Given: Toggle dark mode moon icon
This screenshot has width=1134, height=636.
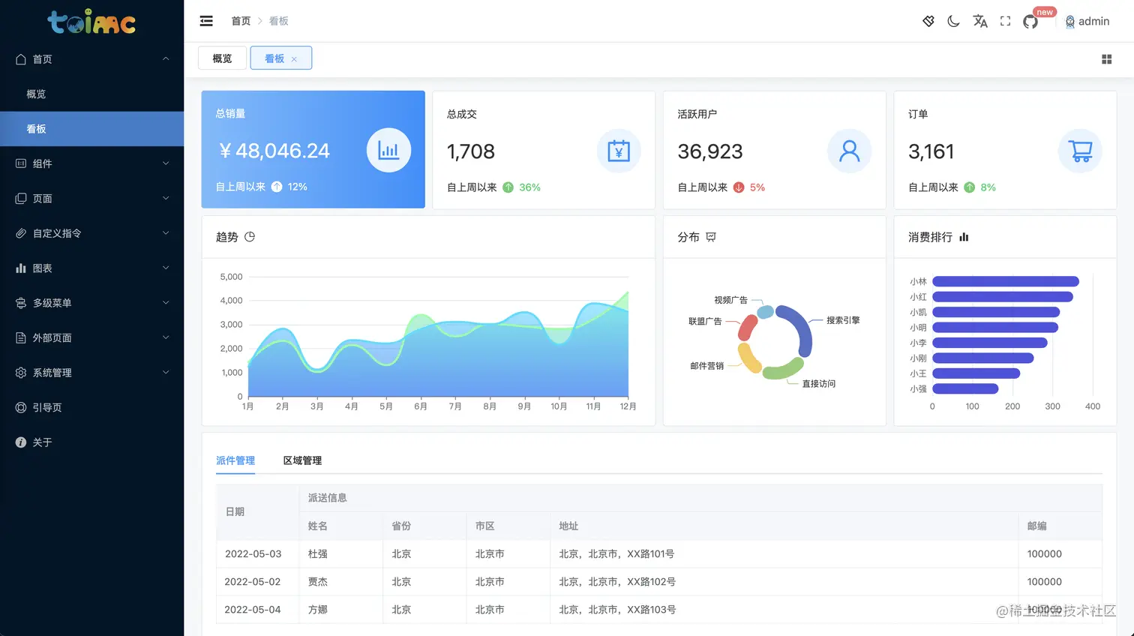Looking at the screenshot, I should coord(953,21).
